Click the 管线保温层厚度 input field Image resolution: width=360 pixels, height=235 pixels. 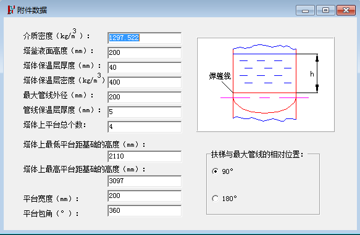(144, 112)
